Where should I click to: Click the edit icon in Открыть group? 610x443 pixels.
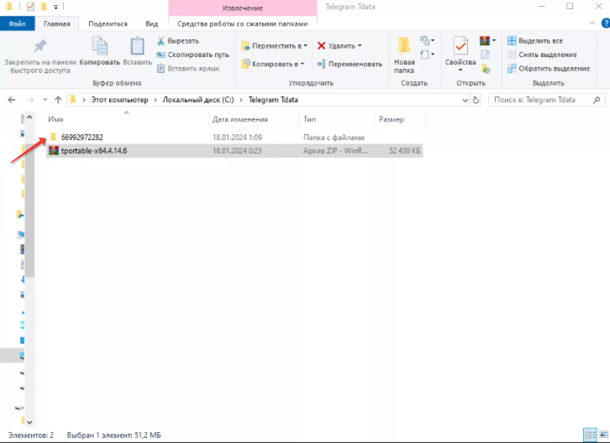485,55
